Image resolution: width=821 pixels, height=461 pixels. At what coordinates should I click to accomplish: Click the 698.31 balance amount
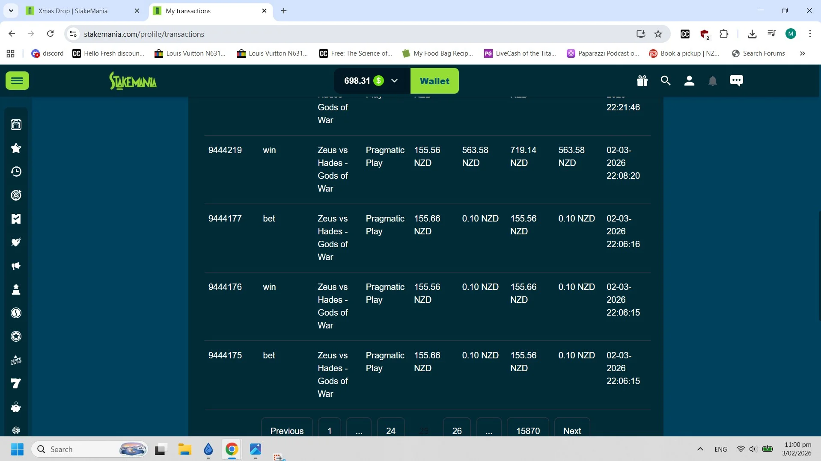pos(357,81)
